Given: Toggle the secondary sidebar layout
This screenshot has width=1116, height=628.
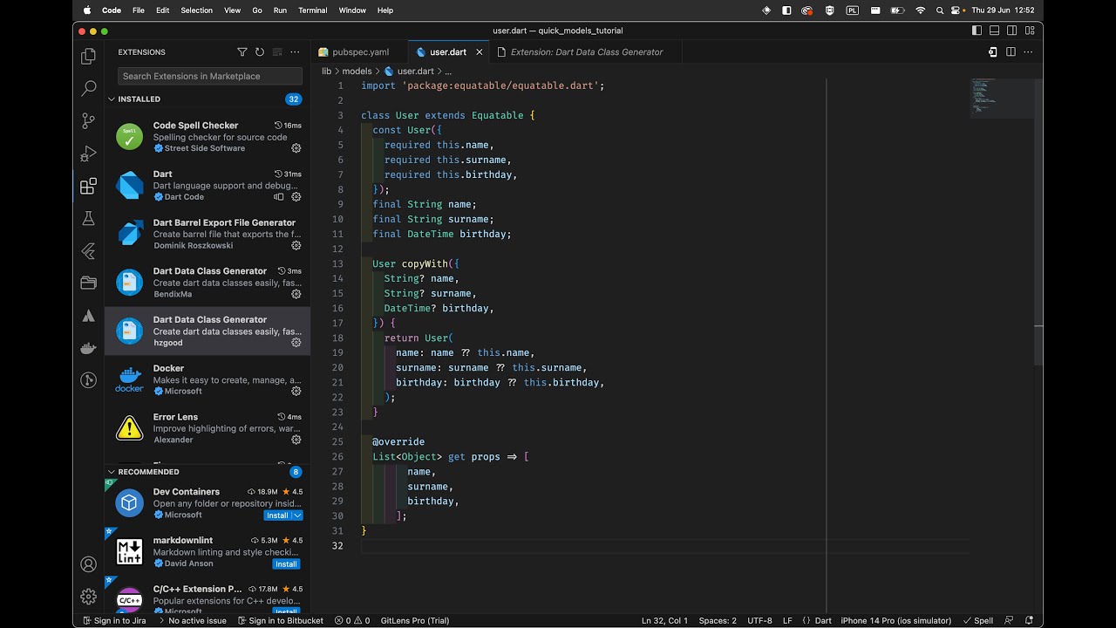Looking at the screenshot, I should 1011,31.
